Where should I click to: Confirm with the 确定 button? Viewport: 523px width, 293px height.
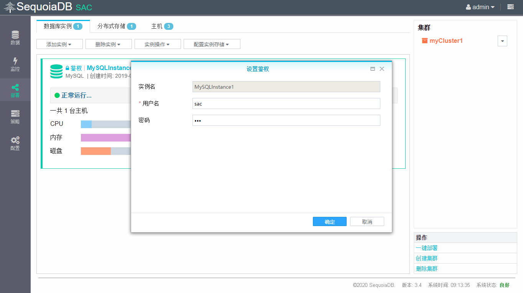(329, 222)
